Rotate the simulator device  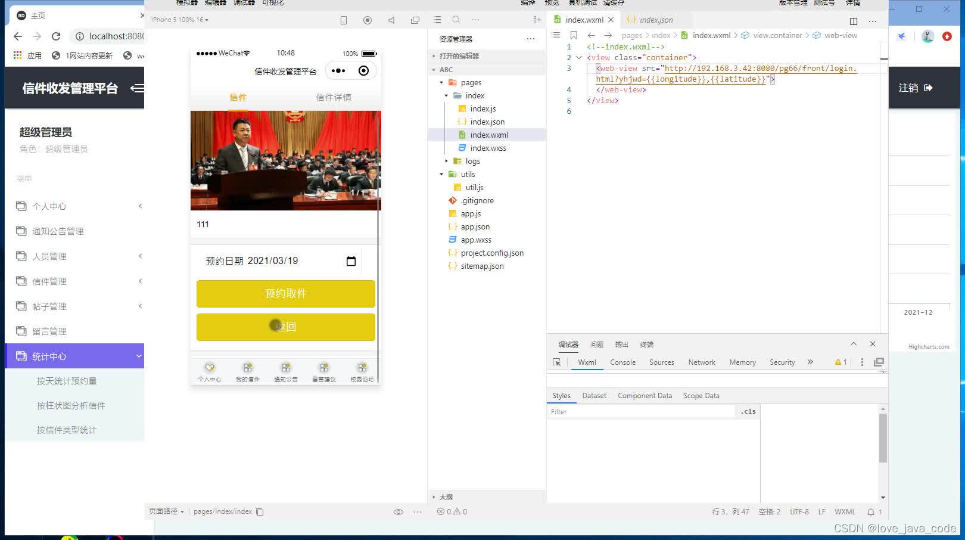coord(344,20)
